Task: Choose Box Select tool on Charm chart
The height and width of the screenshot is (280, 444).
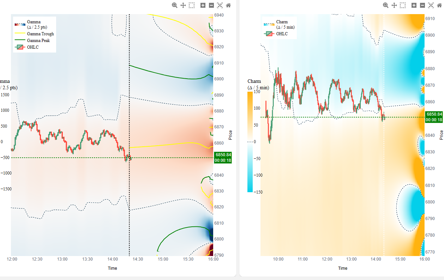Action: click(403, 5)
